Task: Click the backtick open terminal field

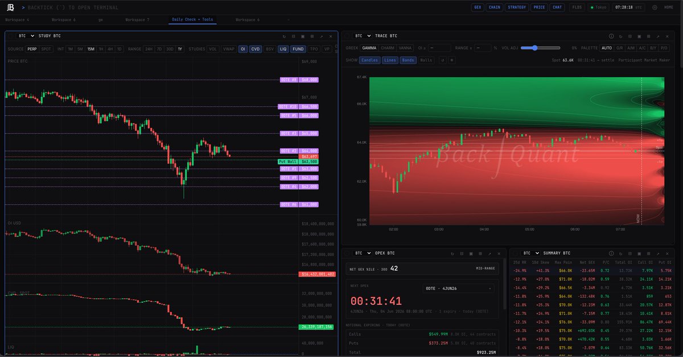Action: pyautogui.click(x=73, y=7)
